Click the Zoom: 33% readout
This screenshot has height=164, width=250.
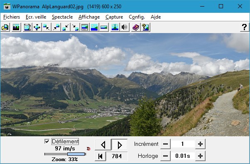tap(65, 159)
